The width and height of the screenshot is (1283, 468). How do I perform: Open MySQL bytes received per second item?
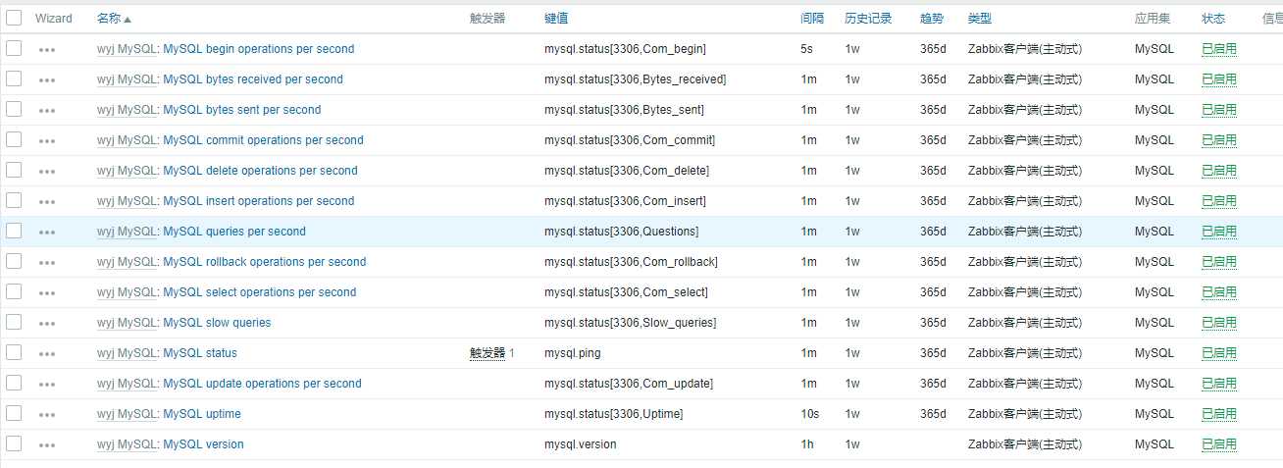tap(253, 79)
